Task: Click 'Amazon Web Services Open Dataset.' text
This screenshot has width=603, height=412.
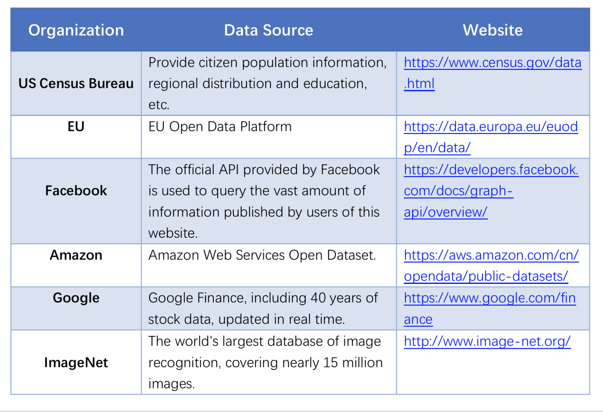Action: point(262,256)
